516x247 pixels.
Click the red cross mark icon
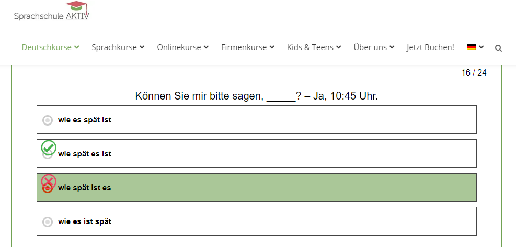49,181
